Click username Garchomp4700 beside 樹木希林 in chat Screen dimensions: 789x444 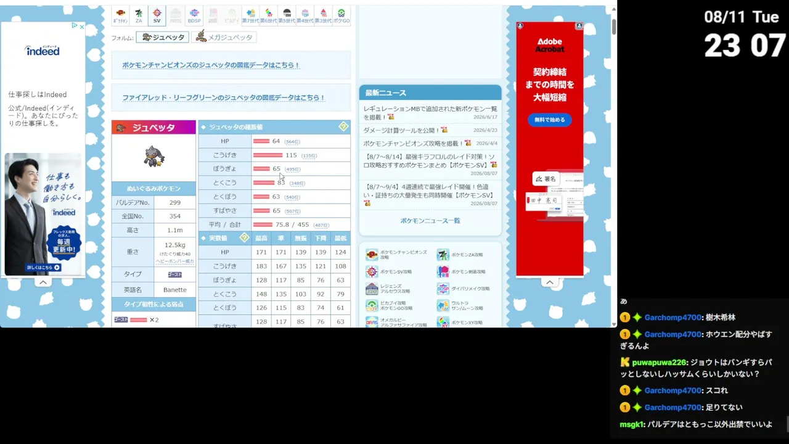pyautogui.click(x=673, y=318)
